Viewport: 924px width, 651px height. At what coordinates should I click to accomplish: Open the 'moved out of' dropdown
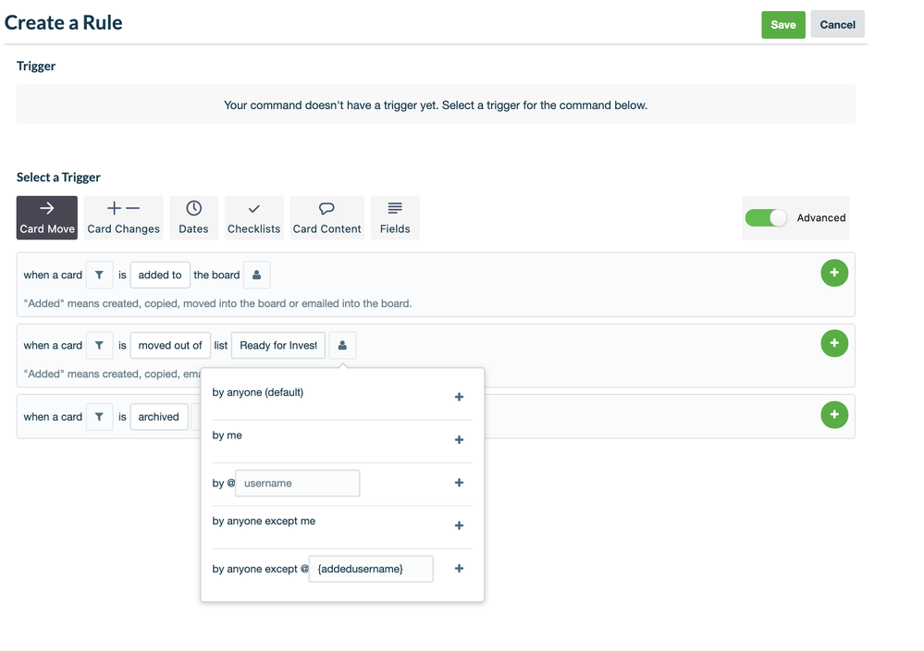[170, 346]
